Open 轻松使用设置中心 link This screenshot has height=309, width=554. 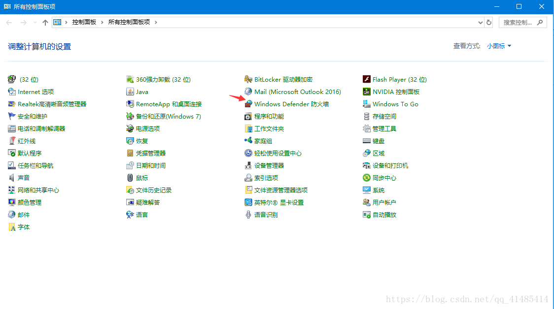point(278,154)
